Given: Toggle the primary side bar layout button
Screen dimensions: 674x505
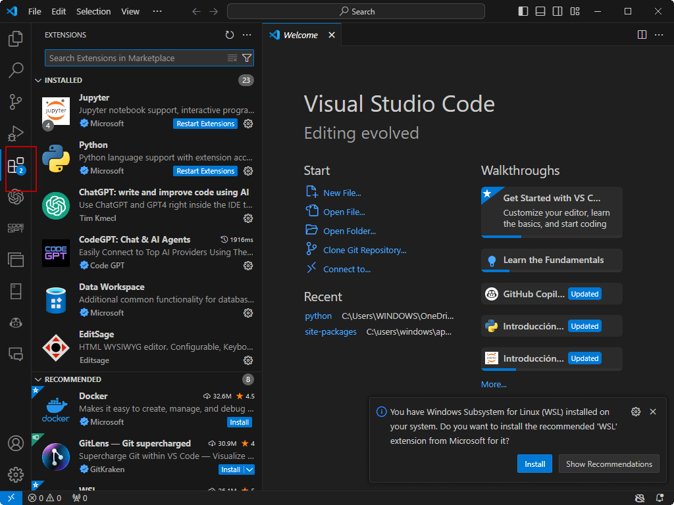Looking at the screenshot, I should (523, 11).
